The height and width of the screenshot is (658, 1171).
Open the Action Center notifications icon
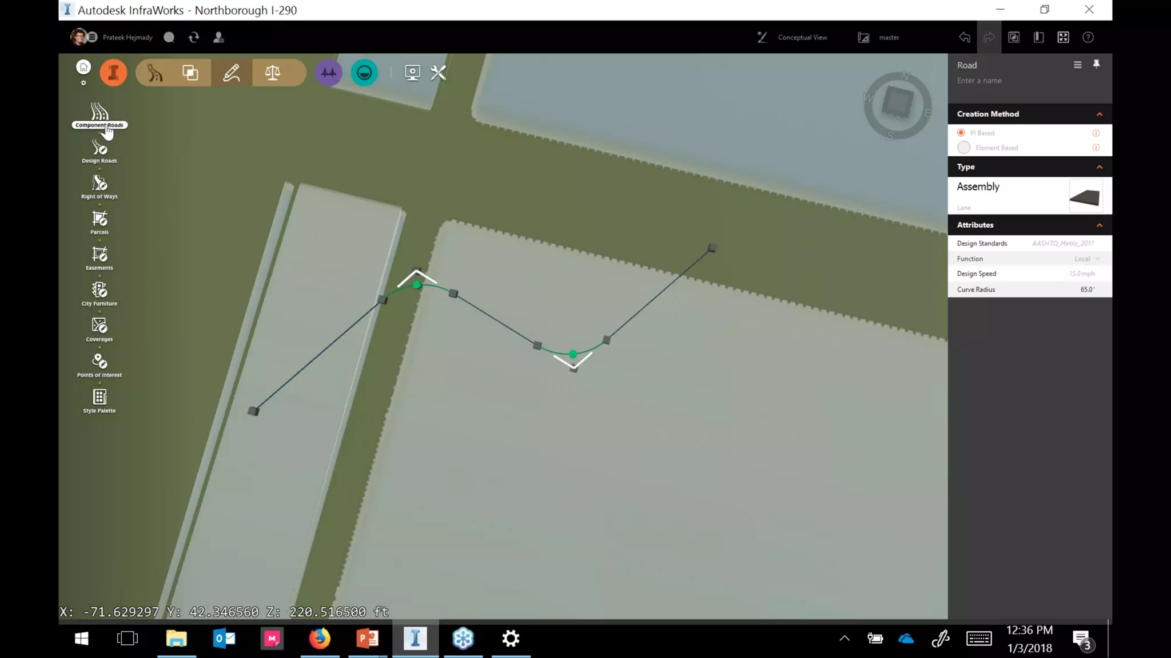click(1082, 640)
